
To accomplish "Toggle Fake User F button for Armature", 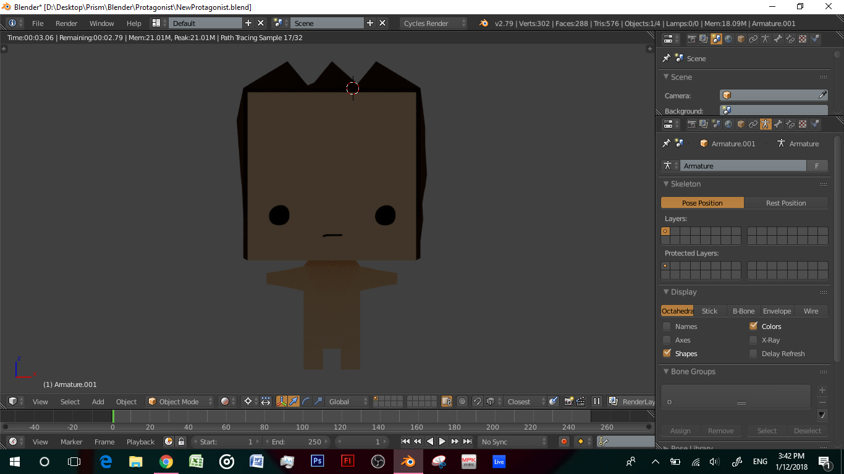I will [x=817, y=166].
